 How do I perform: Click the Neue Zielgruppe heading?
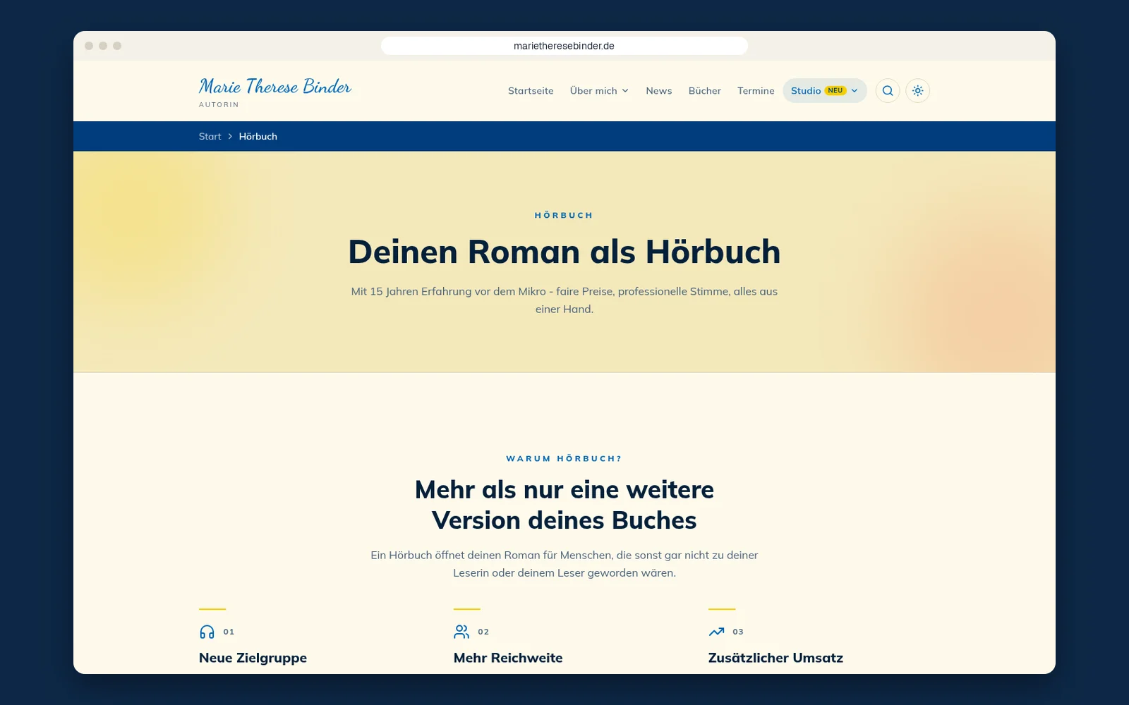point(253,658)
